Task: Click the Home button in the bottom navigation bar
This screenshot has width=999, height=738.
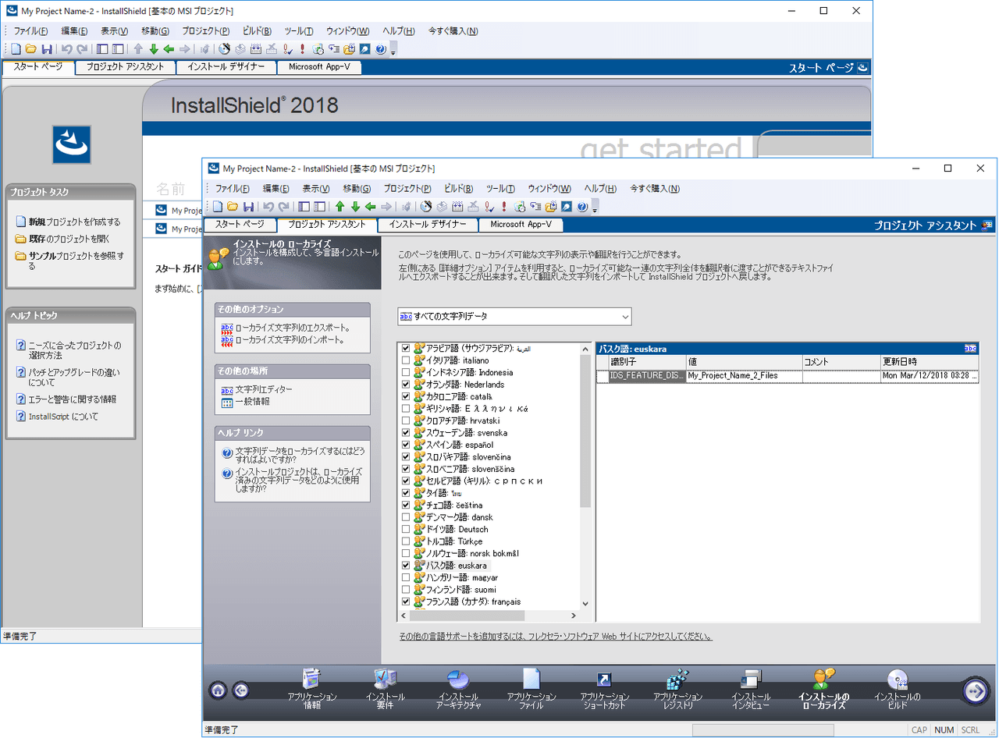Action: point(219,690)
